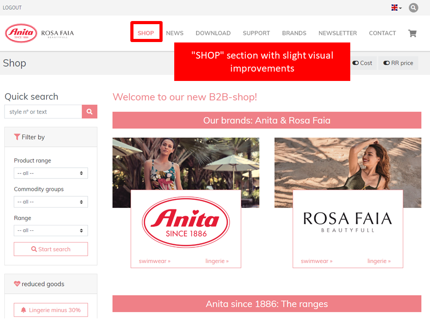Go to the NEWS menu item

click(175, 33)
